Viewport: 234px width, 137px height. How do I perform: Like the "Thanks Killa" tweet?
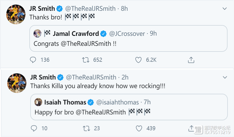pos(139,128)
